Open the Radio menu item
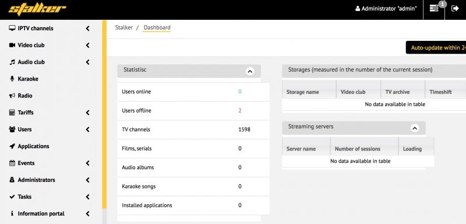 [x=25, y=96]
